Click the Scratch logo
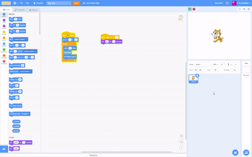The image size is (252, 157). click(6, 3)
